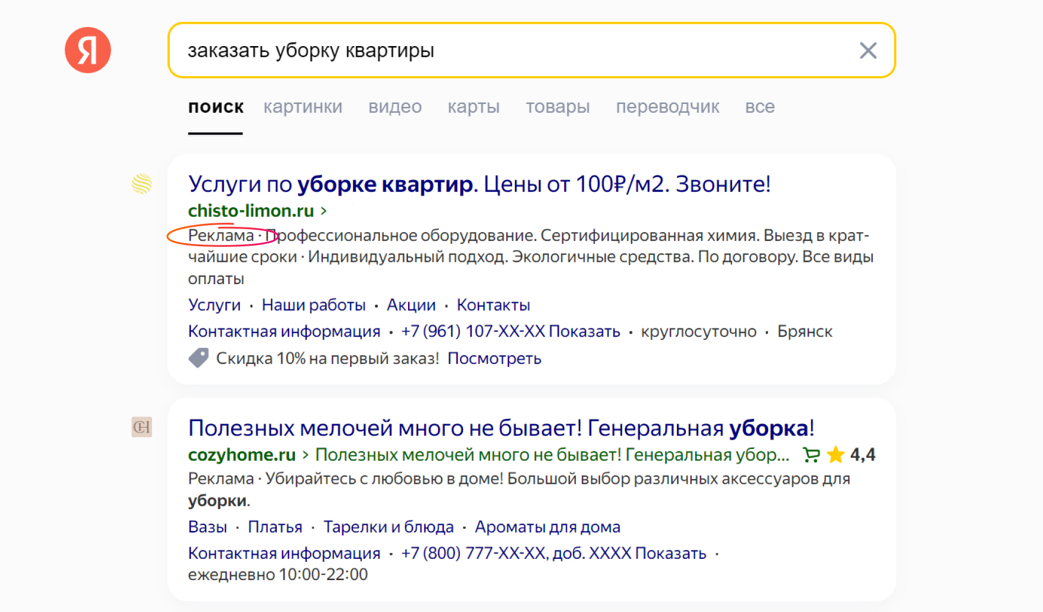Click the discount tag icon
The image size is (1043, 612).
[199, 357]
